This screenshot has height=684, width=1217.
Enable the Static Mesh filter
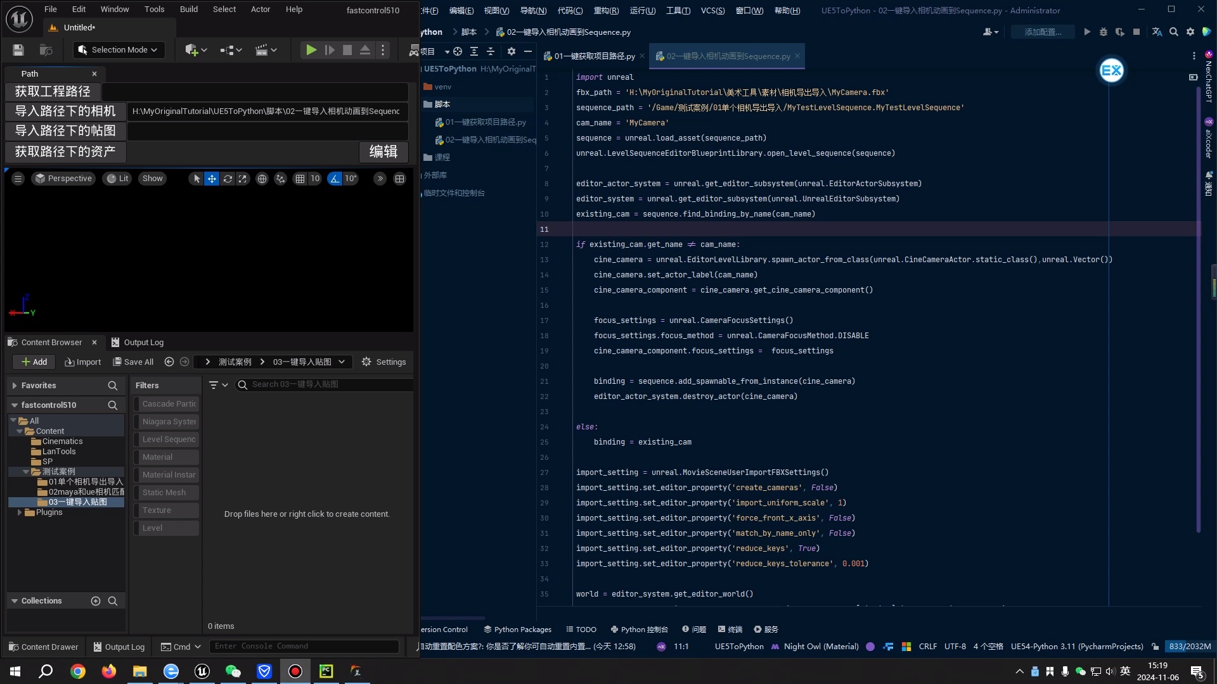click(x=165, y=493)
